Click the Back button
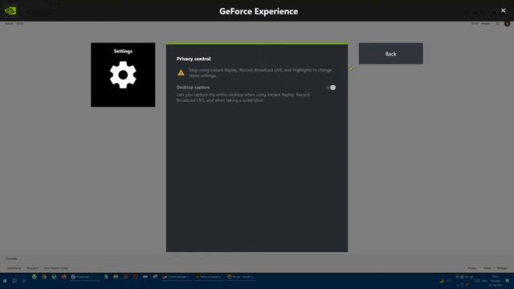Screen dimensions: 514x289 coord(390,54)
